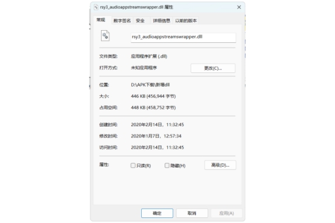Click the 更改(C)... button

click(x=213, y=68)
